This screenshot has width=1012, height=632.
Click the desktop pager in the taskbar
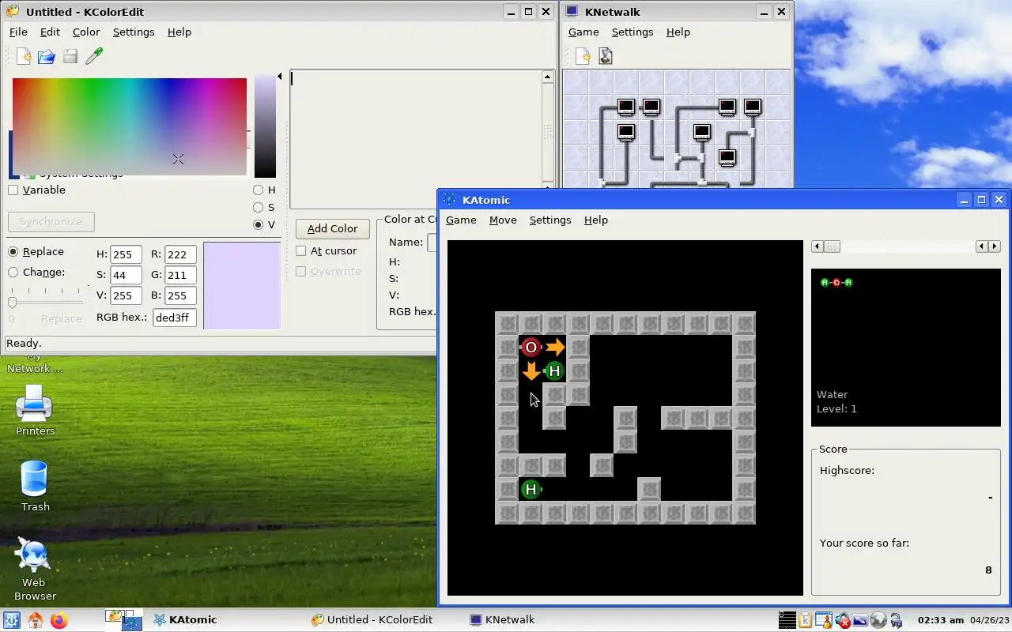coord(123,620)
